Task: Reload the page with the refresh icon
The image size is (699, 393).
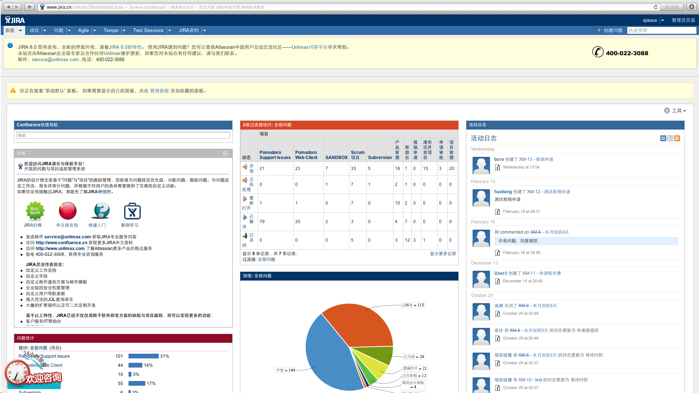Action: [655, 7]
